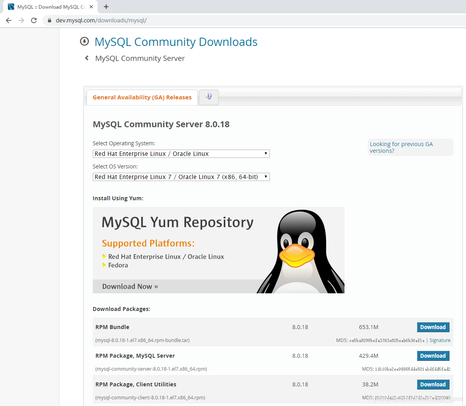This screenshot has width=466, height=406.
Task: Reload the page with the refresh icon
Action: pos(34,20)
